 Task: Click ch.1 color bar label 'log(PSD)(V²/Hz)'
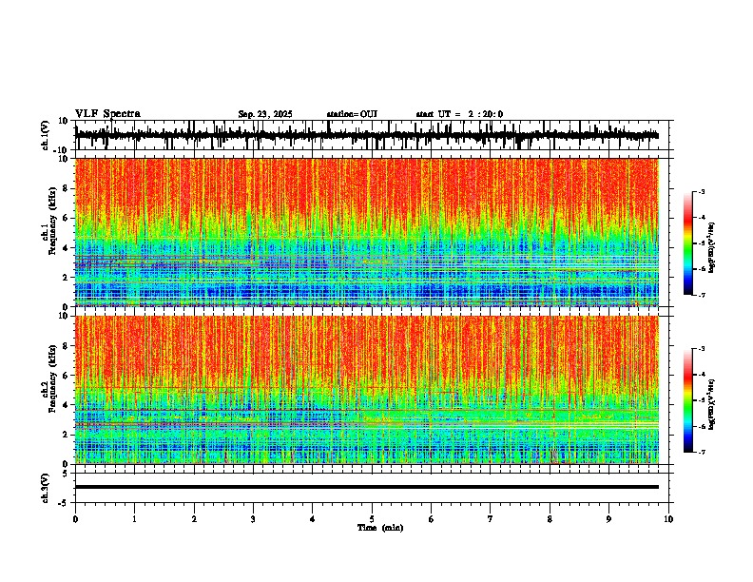pos(712,247)
